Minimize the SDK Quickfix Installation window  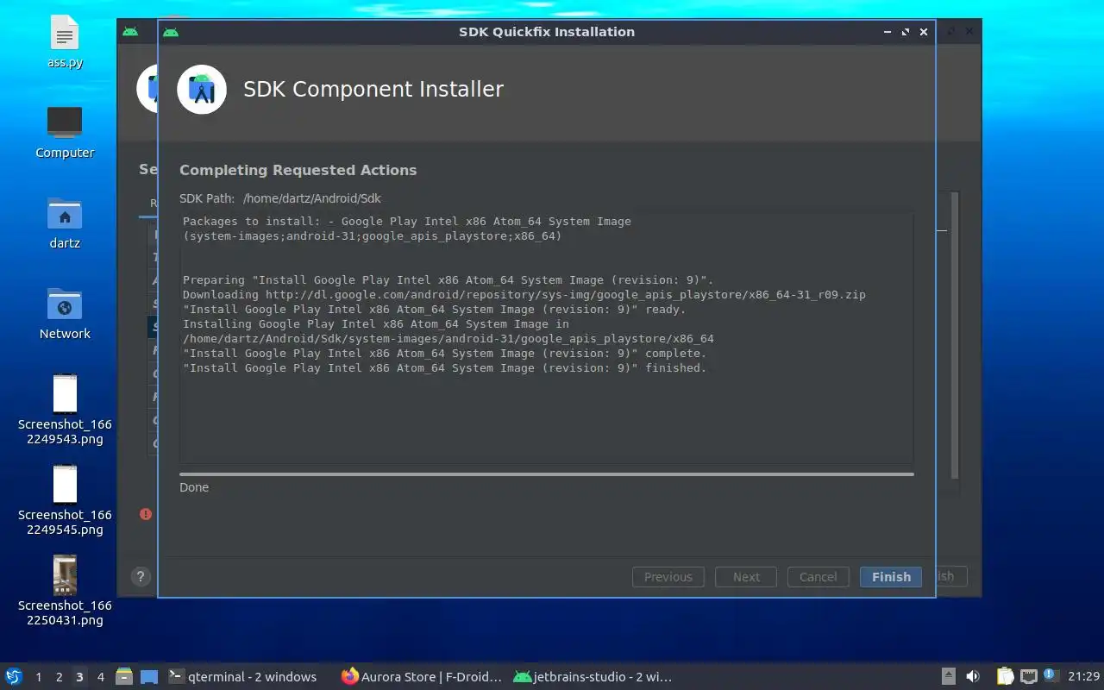click(888, 32)
